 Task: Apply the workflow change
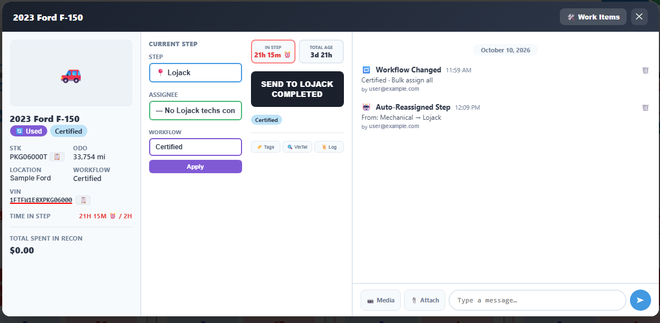[195, 167]
